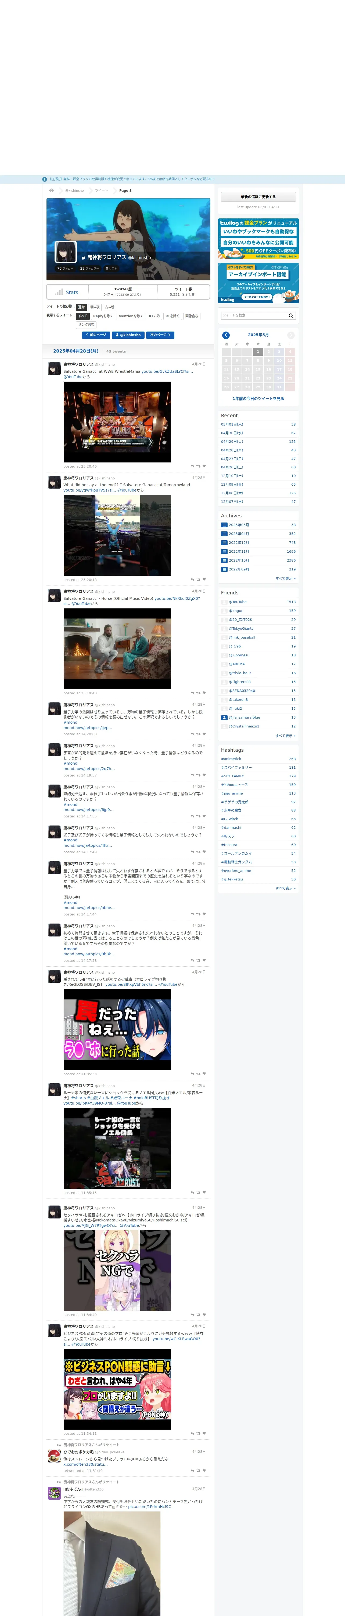
Task: Click 次のページ button
Action: click(160, 335)
